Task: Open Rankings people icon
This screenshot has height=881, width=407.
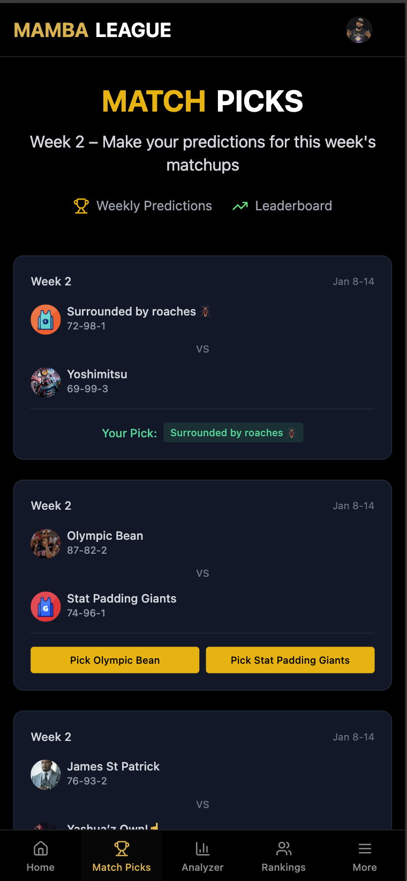Action: [283, 848]
